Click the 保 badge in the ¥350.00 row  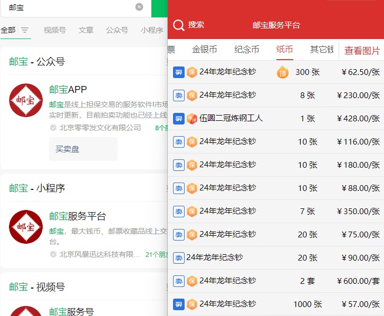[192, 212]
